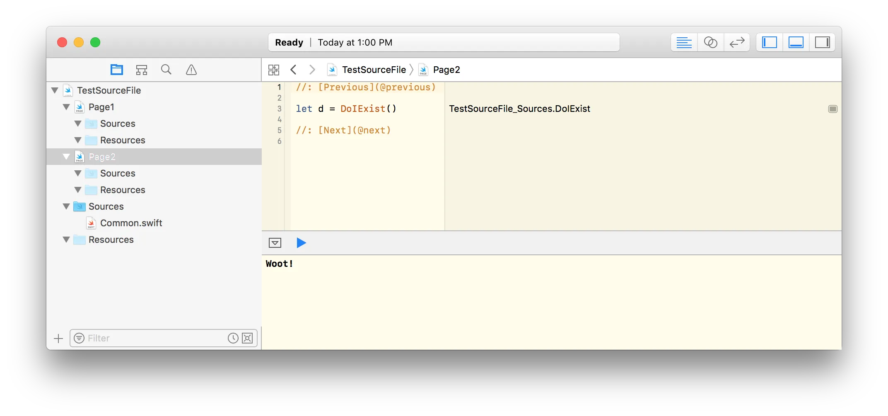Select Common.swift in the navigator

click(x=131, y=223)
